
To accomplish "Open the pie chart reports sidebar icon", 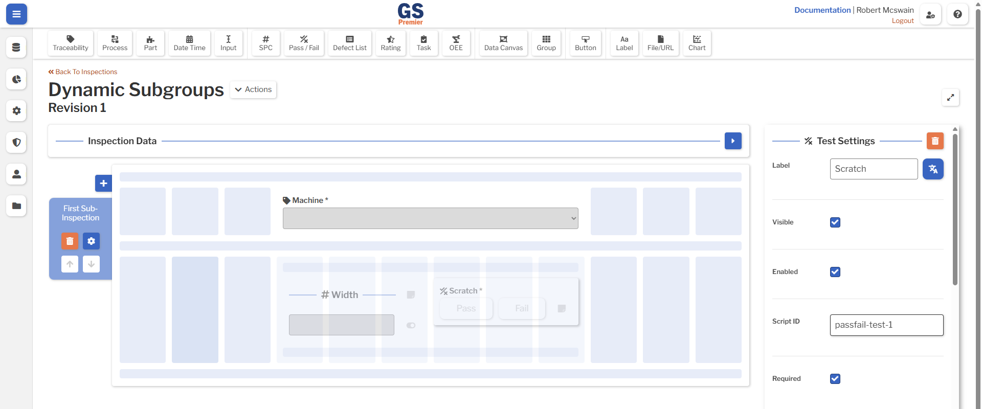I will tap(16, 79).
